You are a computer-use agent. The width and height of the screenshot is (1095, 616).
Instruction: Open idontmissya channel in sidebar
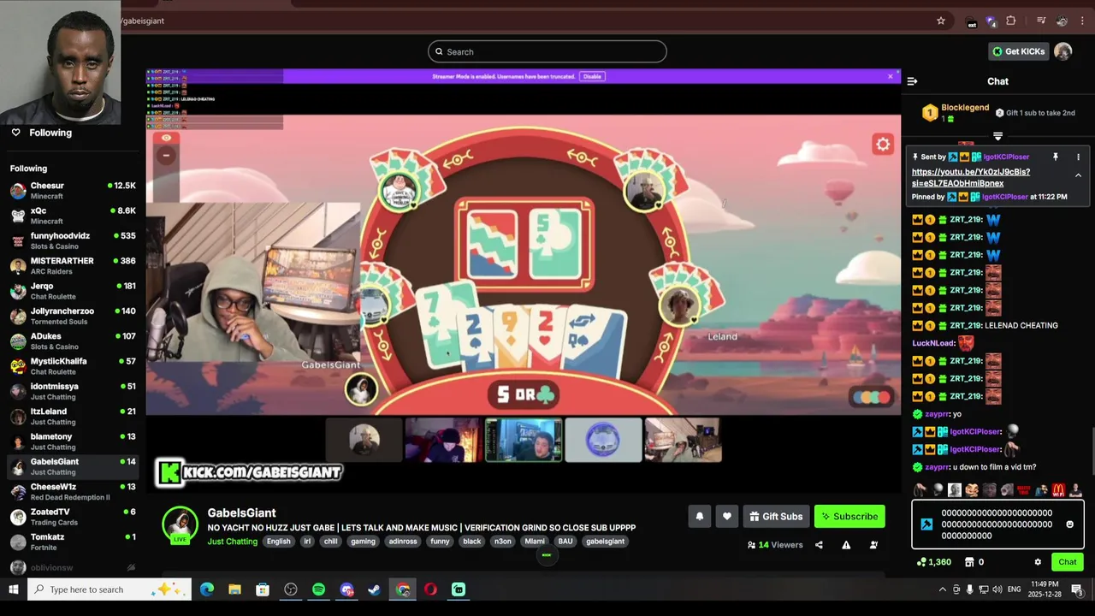pos(73,391)
